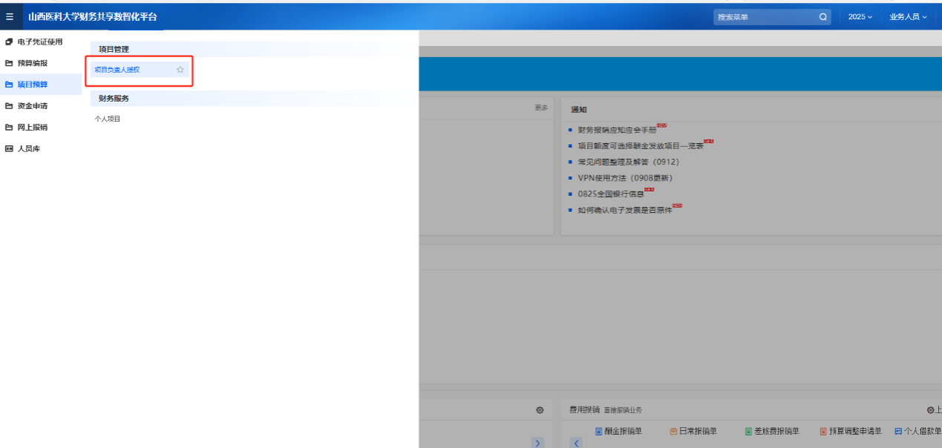
Task: Click the 预算调整申请单 icon
Action: pos(823,432)
